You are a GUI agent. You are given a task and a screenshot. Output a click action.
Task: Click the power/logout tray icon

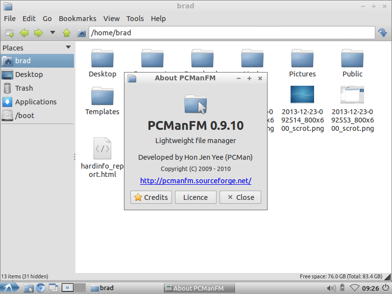click(x=386, y=288)
